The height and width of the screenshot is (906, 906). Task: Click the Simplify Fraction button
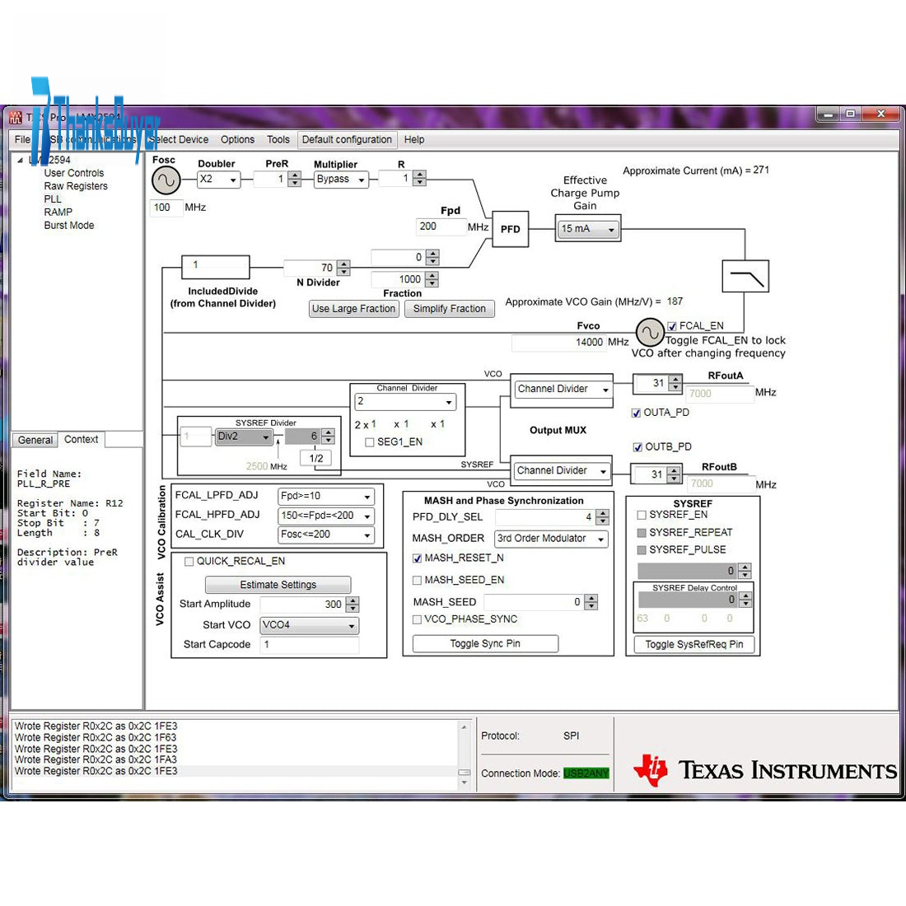(x=449, y=309)
